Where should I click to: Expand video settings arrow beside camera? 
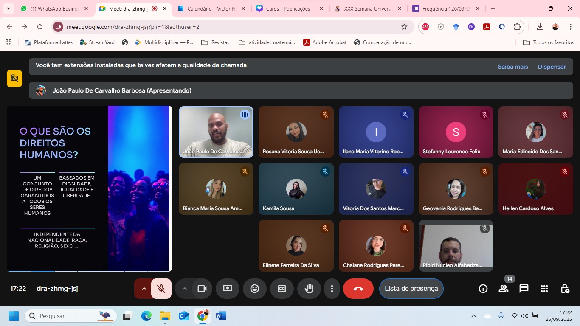[184, 289]
